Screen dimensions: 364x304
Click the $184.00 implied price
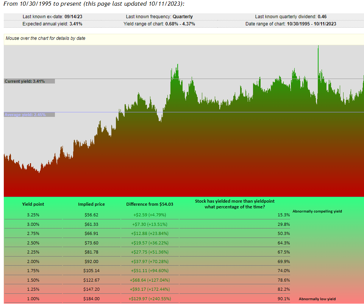[91, 299]
